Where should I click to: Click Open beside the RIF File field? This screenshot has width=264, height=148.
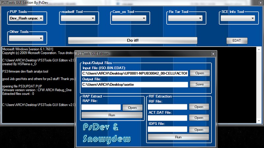pyautogui.click(x=199, y=107)
